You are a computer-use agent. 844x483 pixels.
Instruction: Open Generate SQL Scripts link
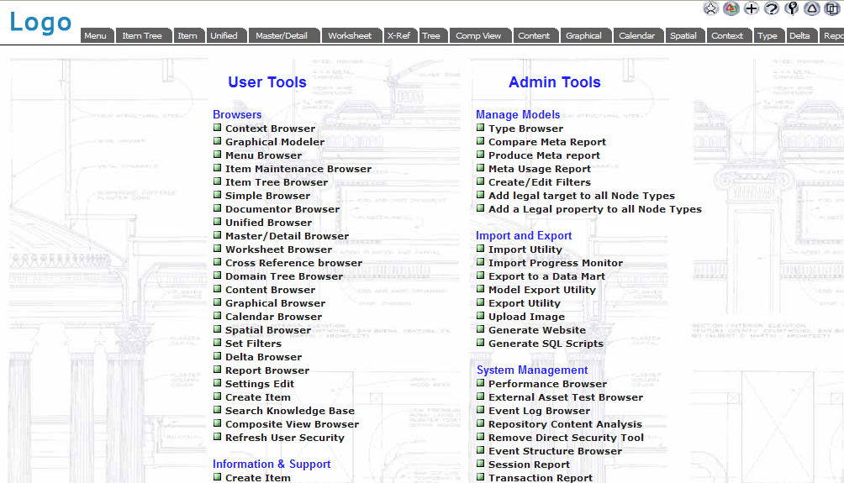coord(546,344)
